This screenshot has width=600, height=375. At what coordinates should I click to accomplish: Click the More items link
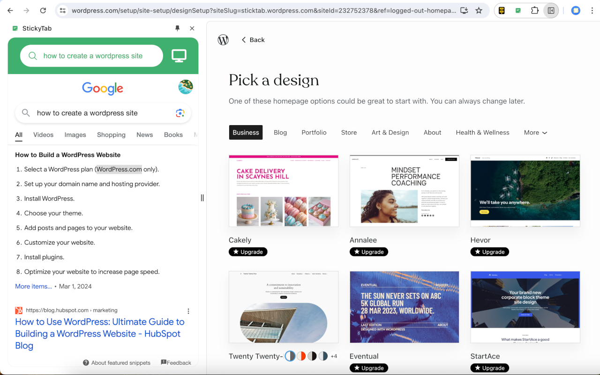(x=33, y=286)
